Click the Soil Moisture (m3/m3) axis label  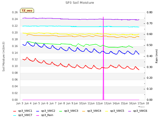tap(3, 56)
